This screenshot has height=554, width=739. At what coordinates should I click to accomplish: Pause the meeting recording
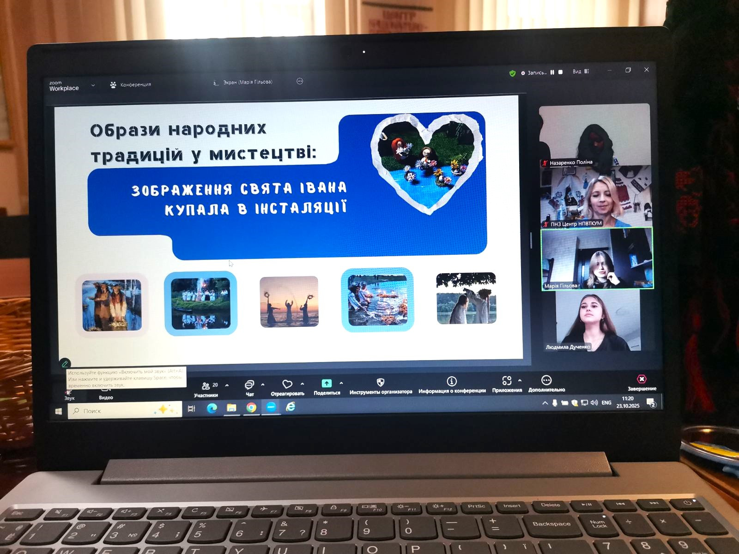[x=552, y=72]
